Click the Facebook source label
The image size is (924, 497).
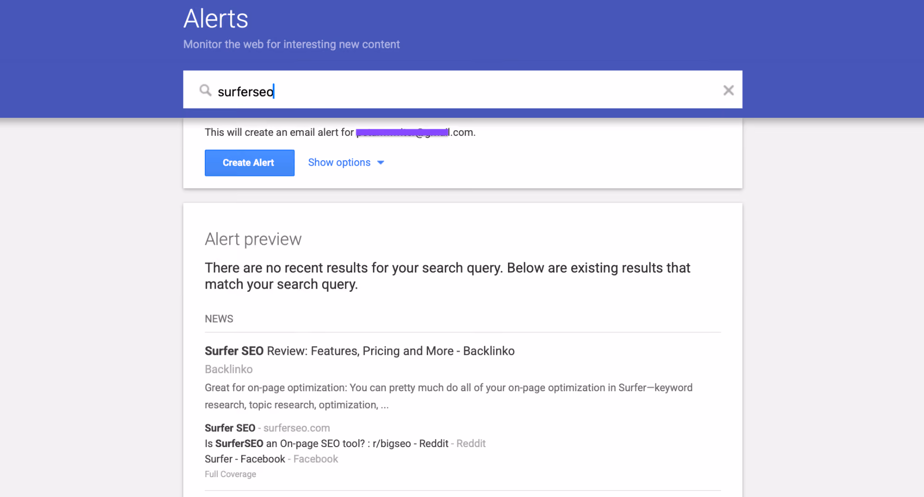pos(316,459)
